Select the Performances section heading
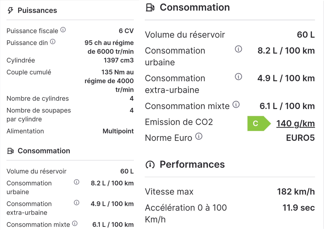Image resolution: width=324 pixels, height=230 pixels. [192, 164]
